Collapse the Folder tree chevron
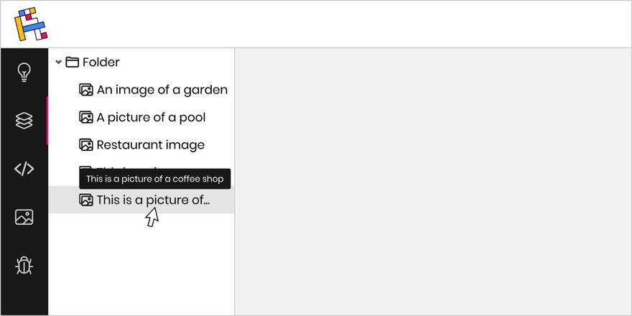This screenshot has height=316, width=632. click(58, 62)
